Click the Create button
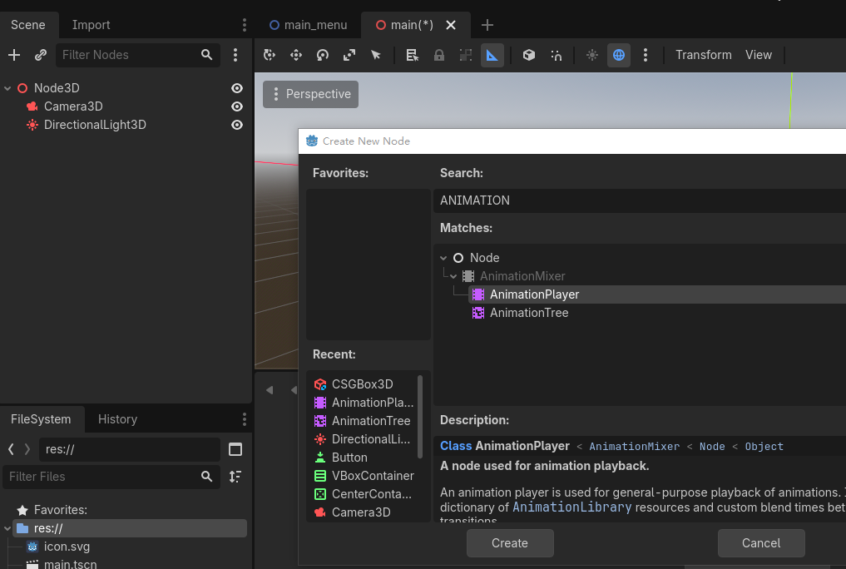Image resolution: width=846 pixels, height=569 pixels. [510, 543]
